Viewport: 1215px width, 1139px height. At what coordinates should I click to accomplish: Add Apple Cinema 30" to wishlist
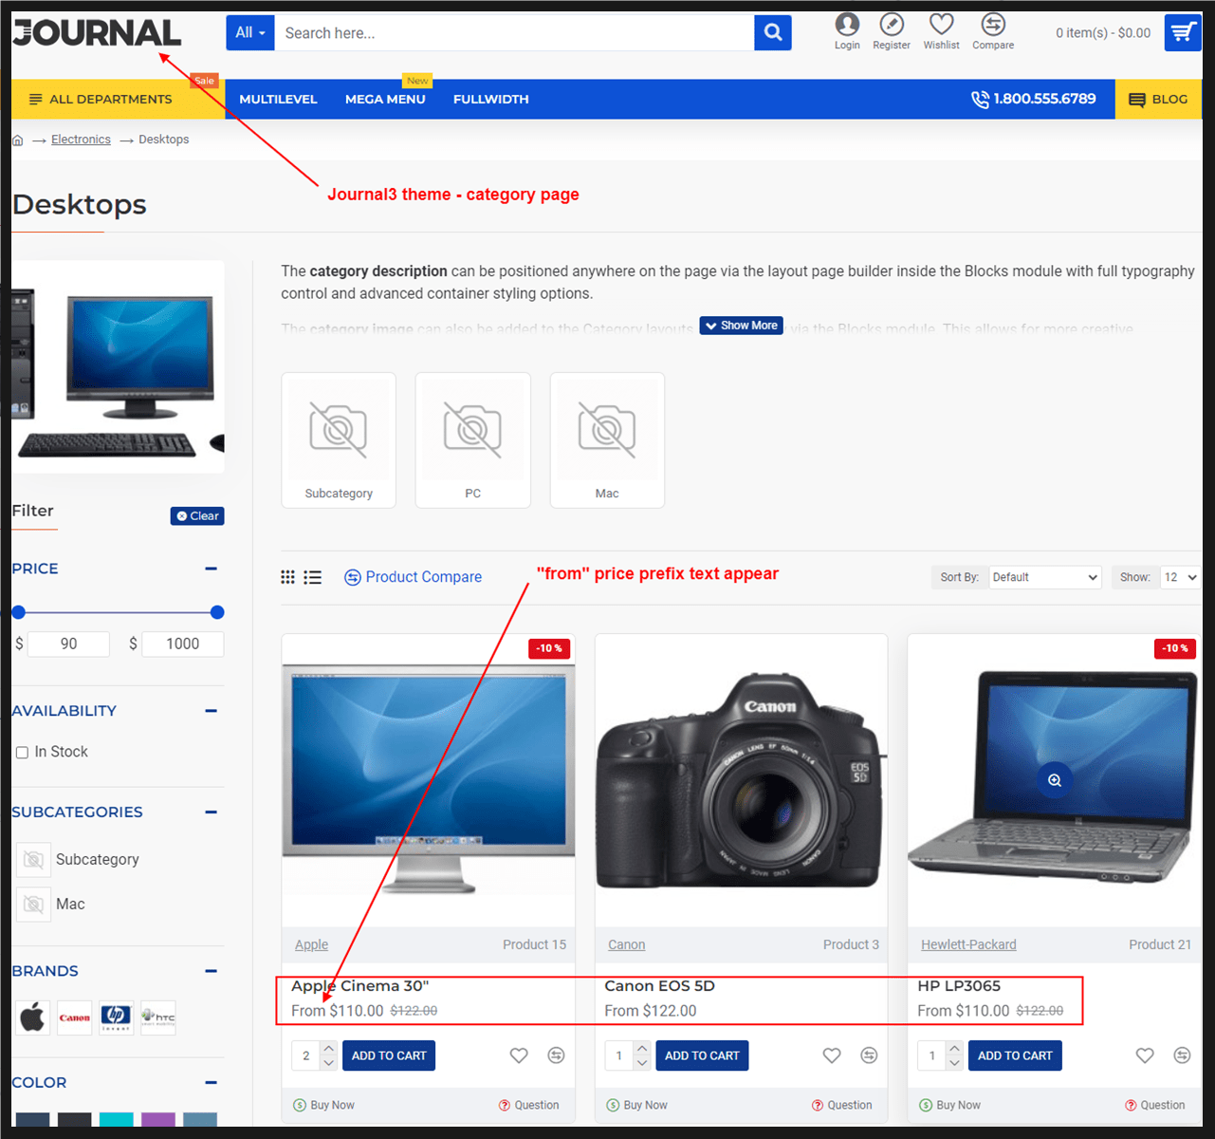[x=519, y=1055]
